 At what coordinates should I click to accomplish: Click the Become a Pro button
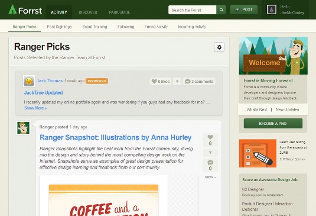[273, 123]
